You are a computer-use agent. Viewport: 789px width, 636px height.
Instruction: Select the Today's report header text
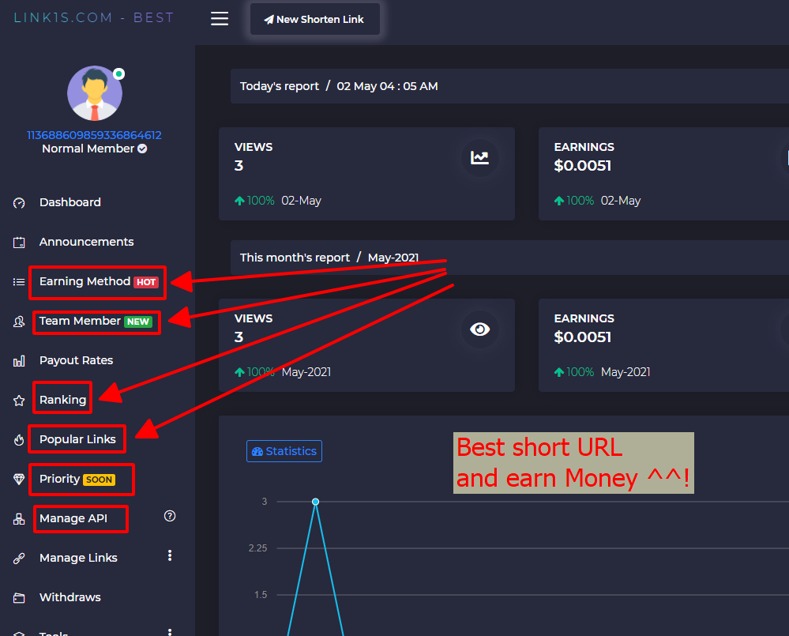point(280,86)
